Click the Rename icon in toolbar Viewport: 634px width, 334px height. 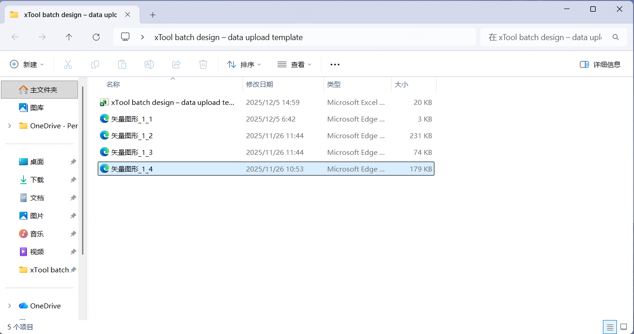(x=149, y=64)
